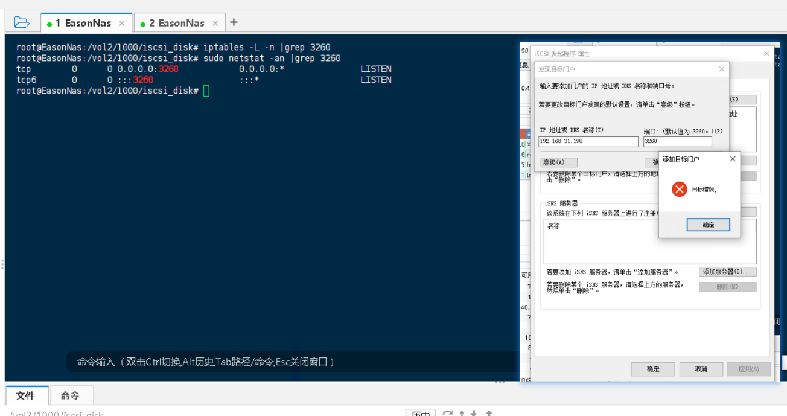Image resolution: width=787 pixels, height=416 pixels.
Task: Close the 2 EasonNas session tab
Action: [x=215, y=23]
